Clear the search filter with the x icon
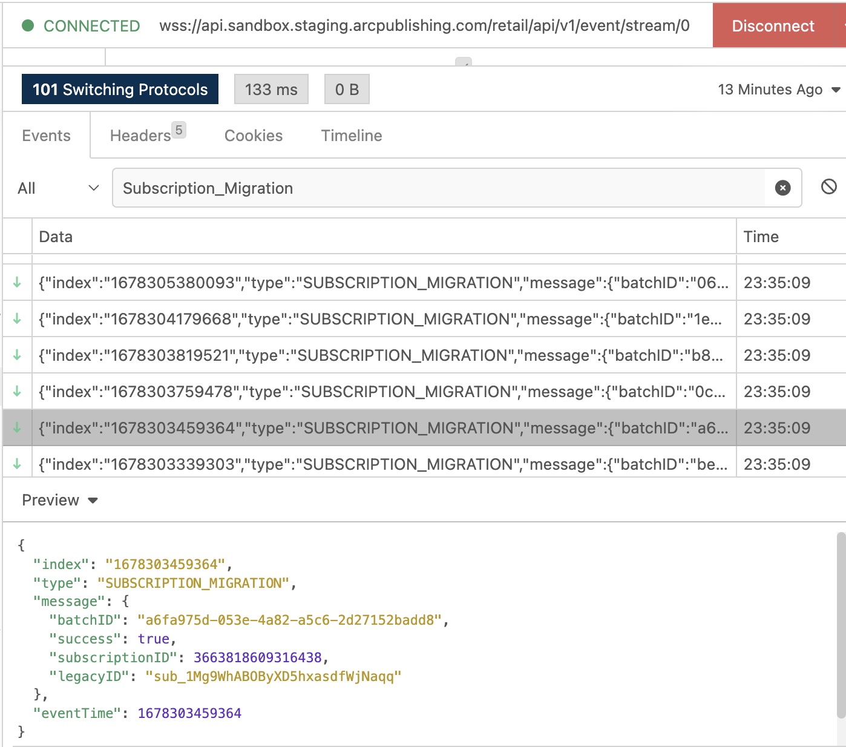Image resolution: width=846 pixels, height=747 pixels. point(783,188)
